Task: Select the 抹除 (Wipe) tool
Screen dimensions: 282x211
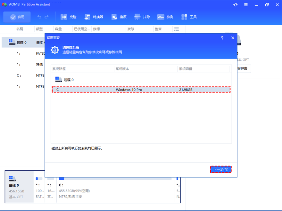Action: tap(142, 17)
